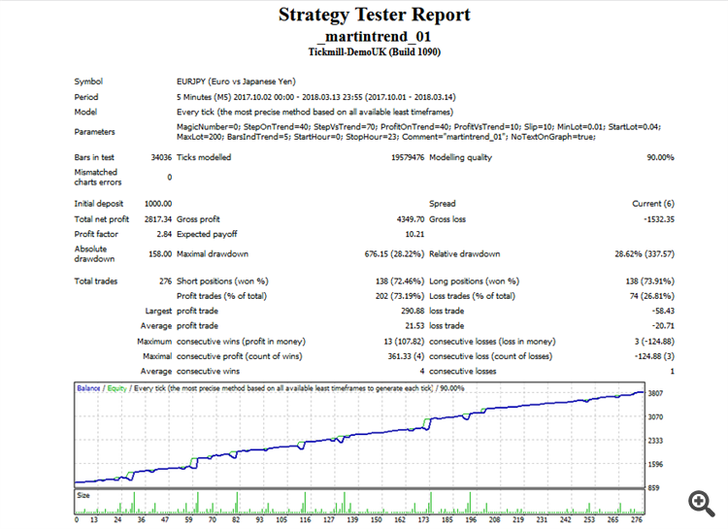Screen dimensions: 728x529
Task: Click consecutive wins value 13 (107.82)
Action: tap(404, 342)
